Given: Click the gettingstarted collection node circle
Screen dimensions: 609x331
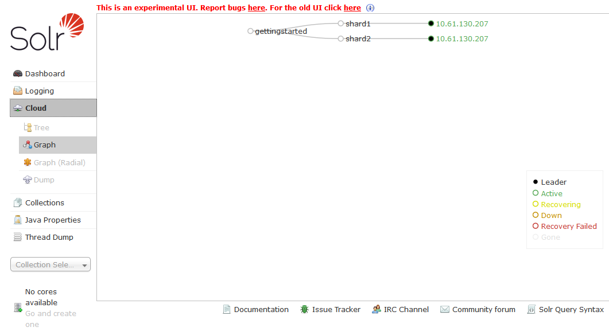Looking at the screenshot, I should coord(250,31).
